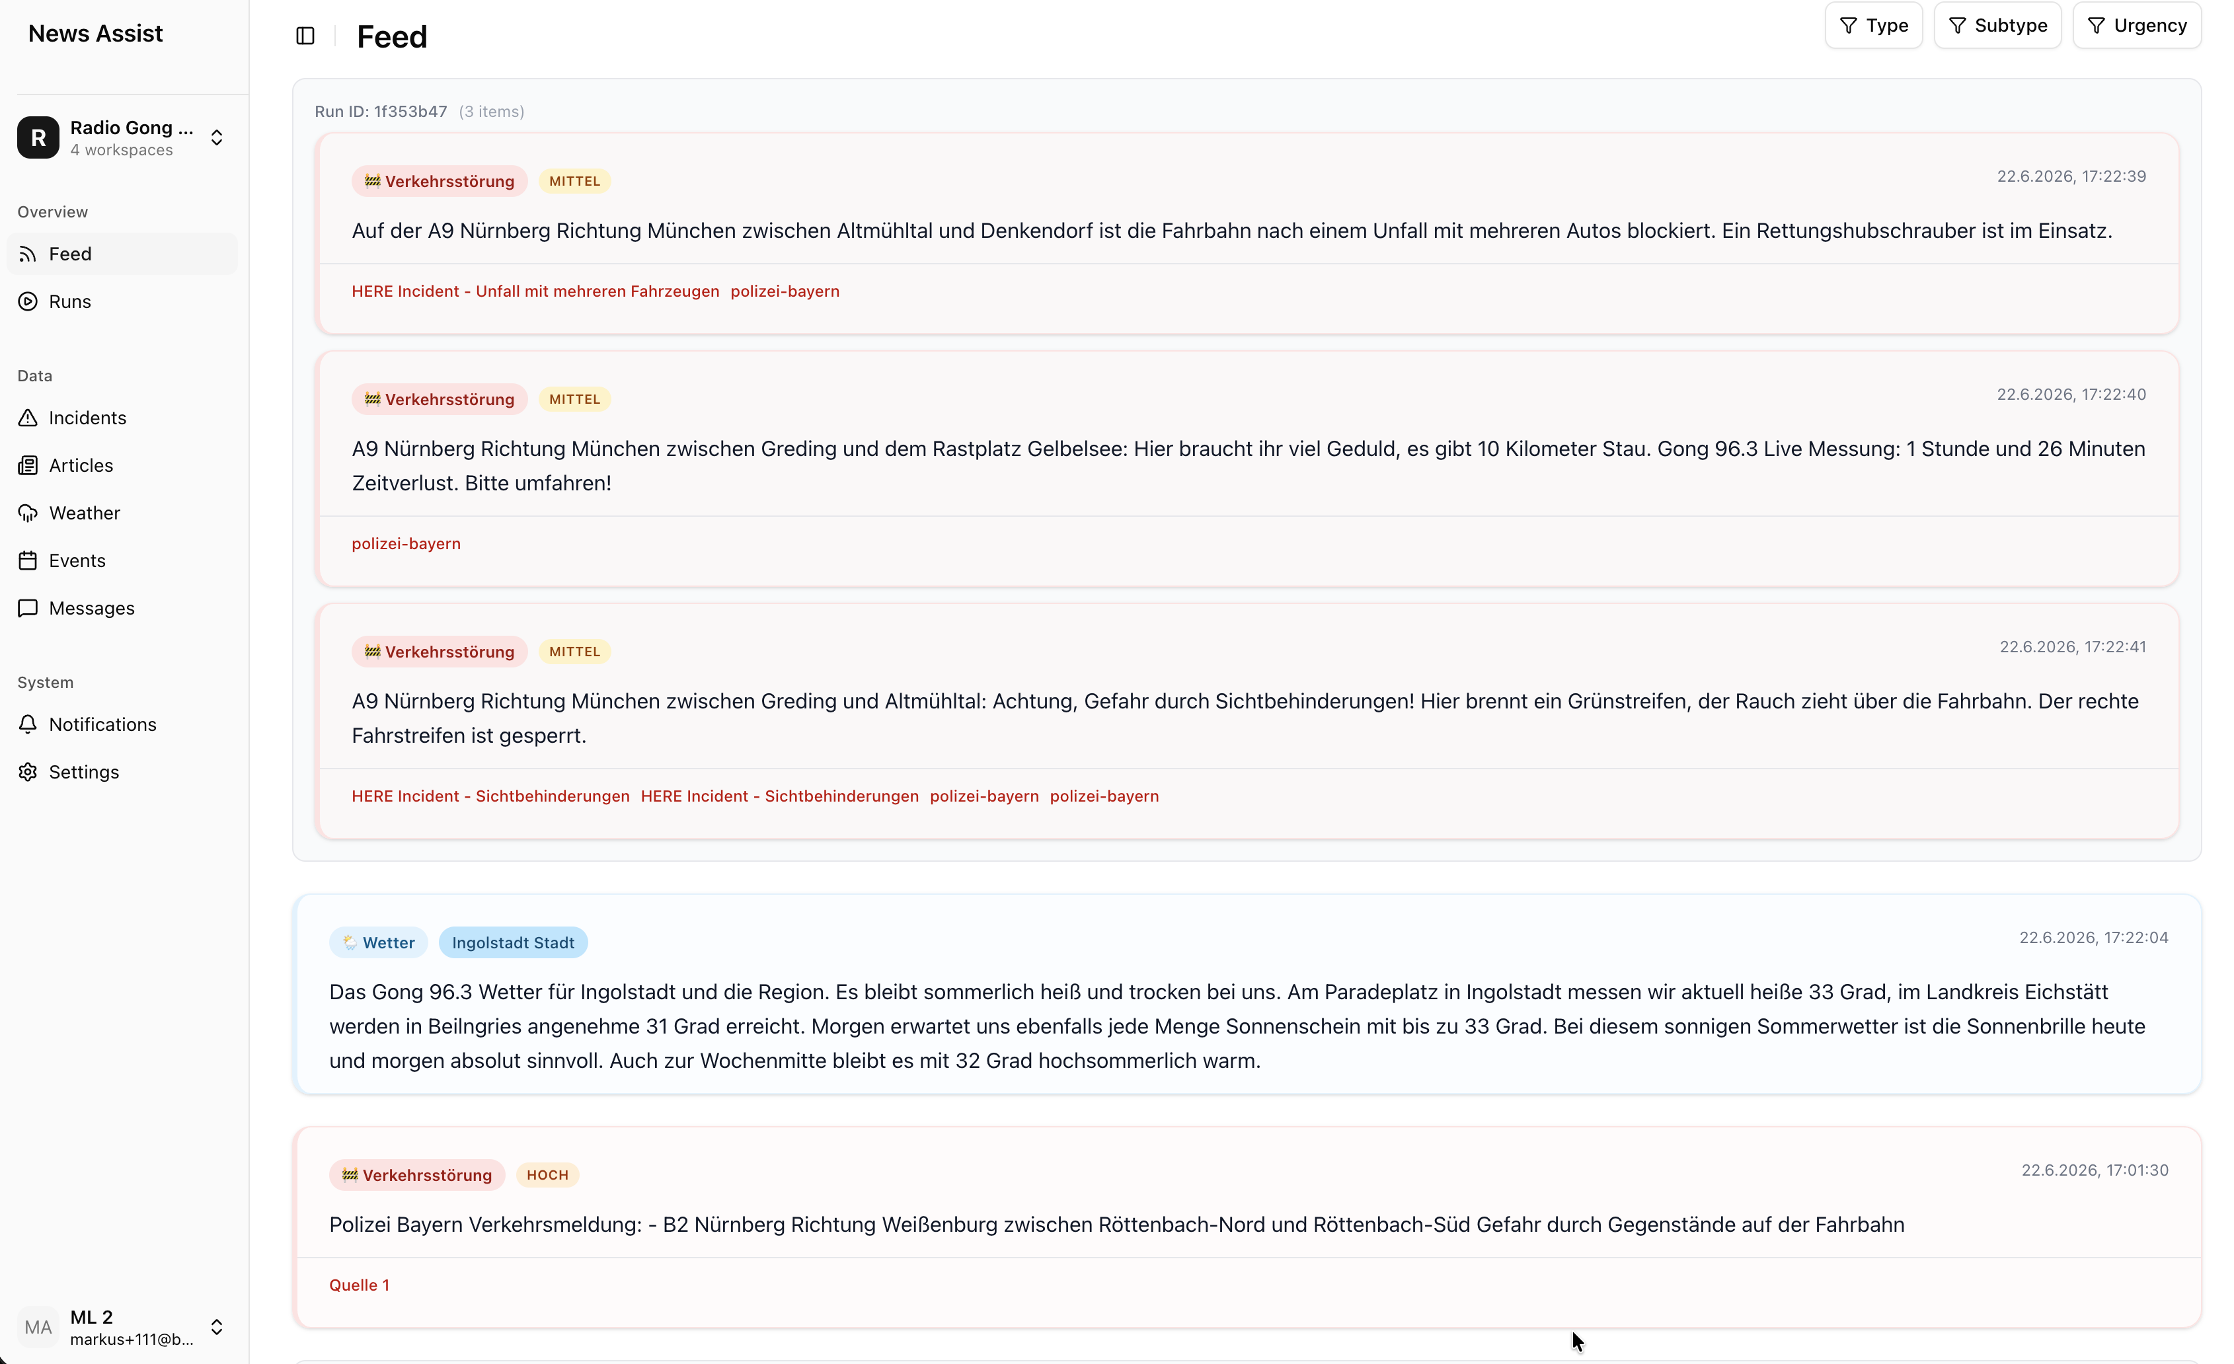Click the Weather cloud icon
This screenshot has width=2234, height=1364.
tap(28, 513)
